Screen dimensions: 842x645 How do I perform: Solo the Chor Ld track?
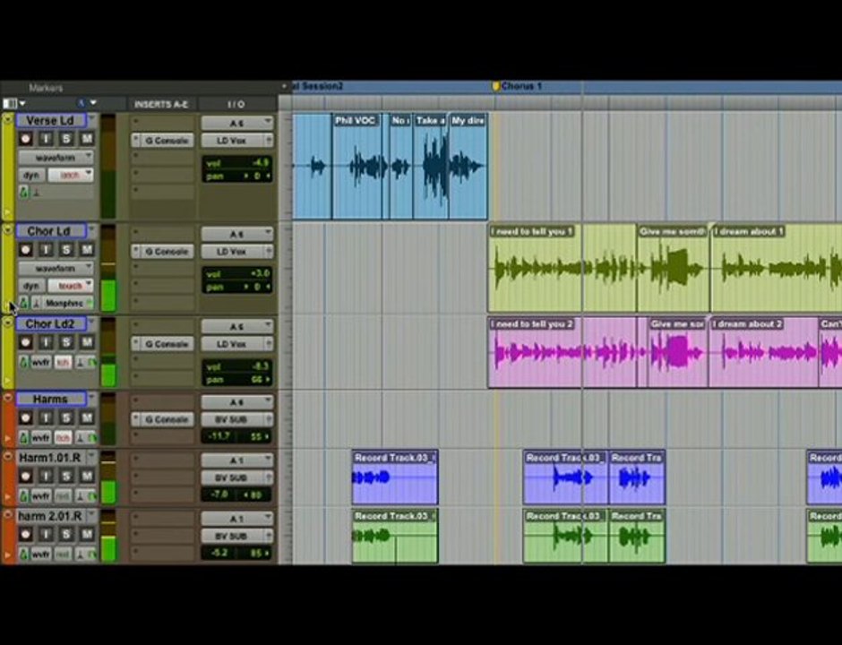tap(66, 250)
